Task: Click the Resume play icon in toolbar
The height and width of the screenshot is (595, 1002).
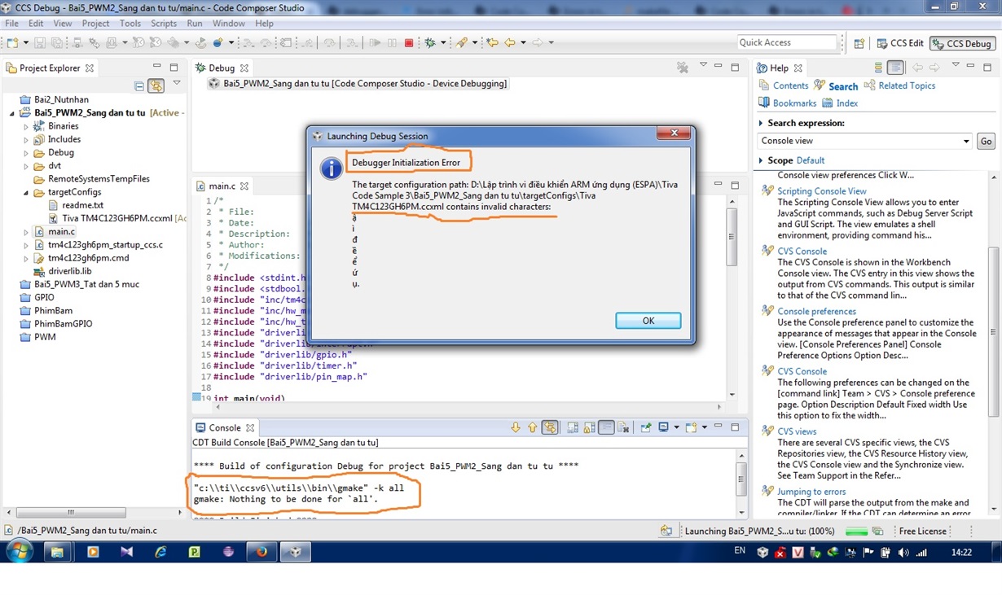Action: (x=375, y=42)
